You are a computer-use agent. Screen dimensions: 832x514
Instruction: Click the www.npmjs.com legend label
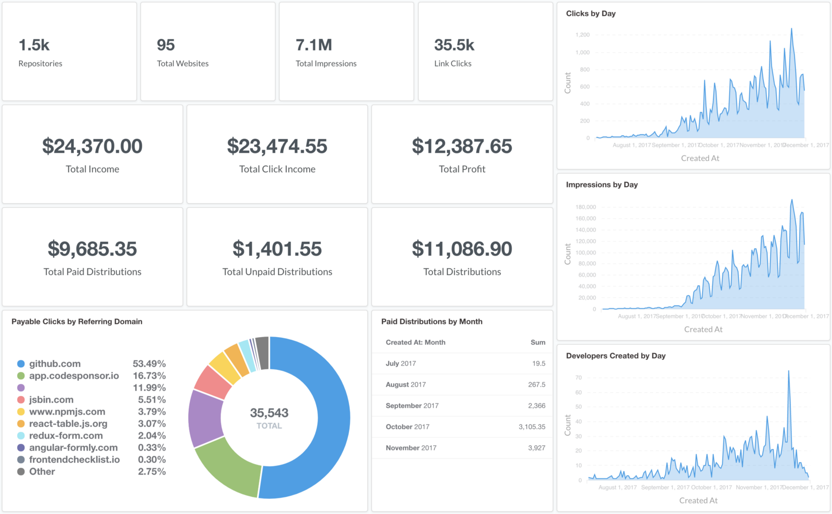pyautogui.click(x=67, y=412)
